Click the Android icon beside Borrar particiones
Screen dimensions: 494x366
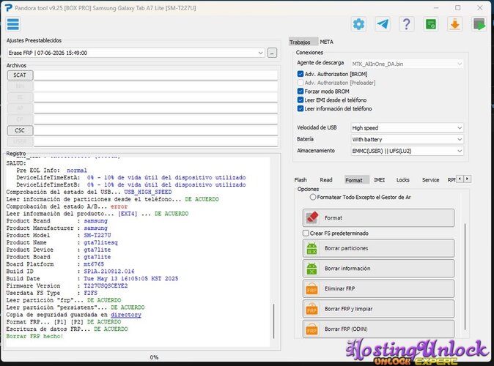pos(311,248)
